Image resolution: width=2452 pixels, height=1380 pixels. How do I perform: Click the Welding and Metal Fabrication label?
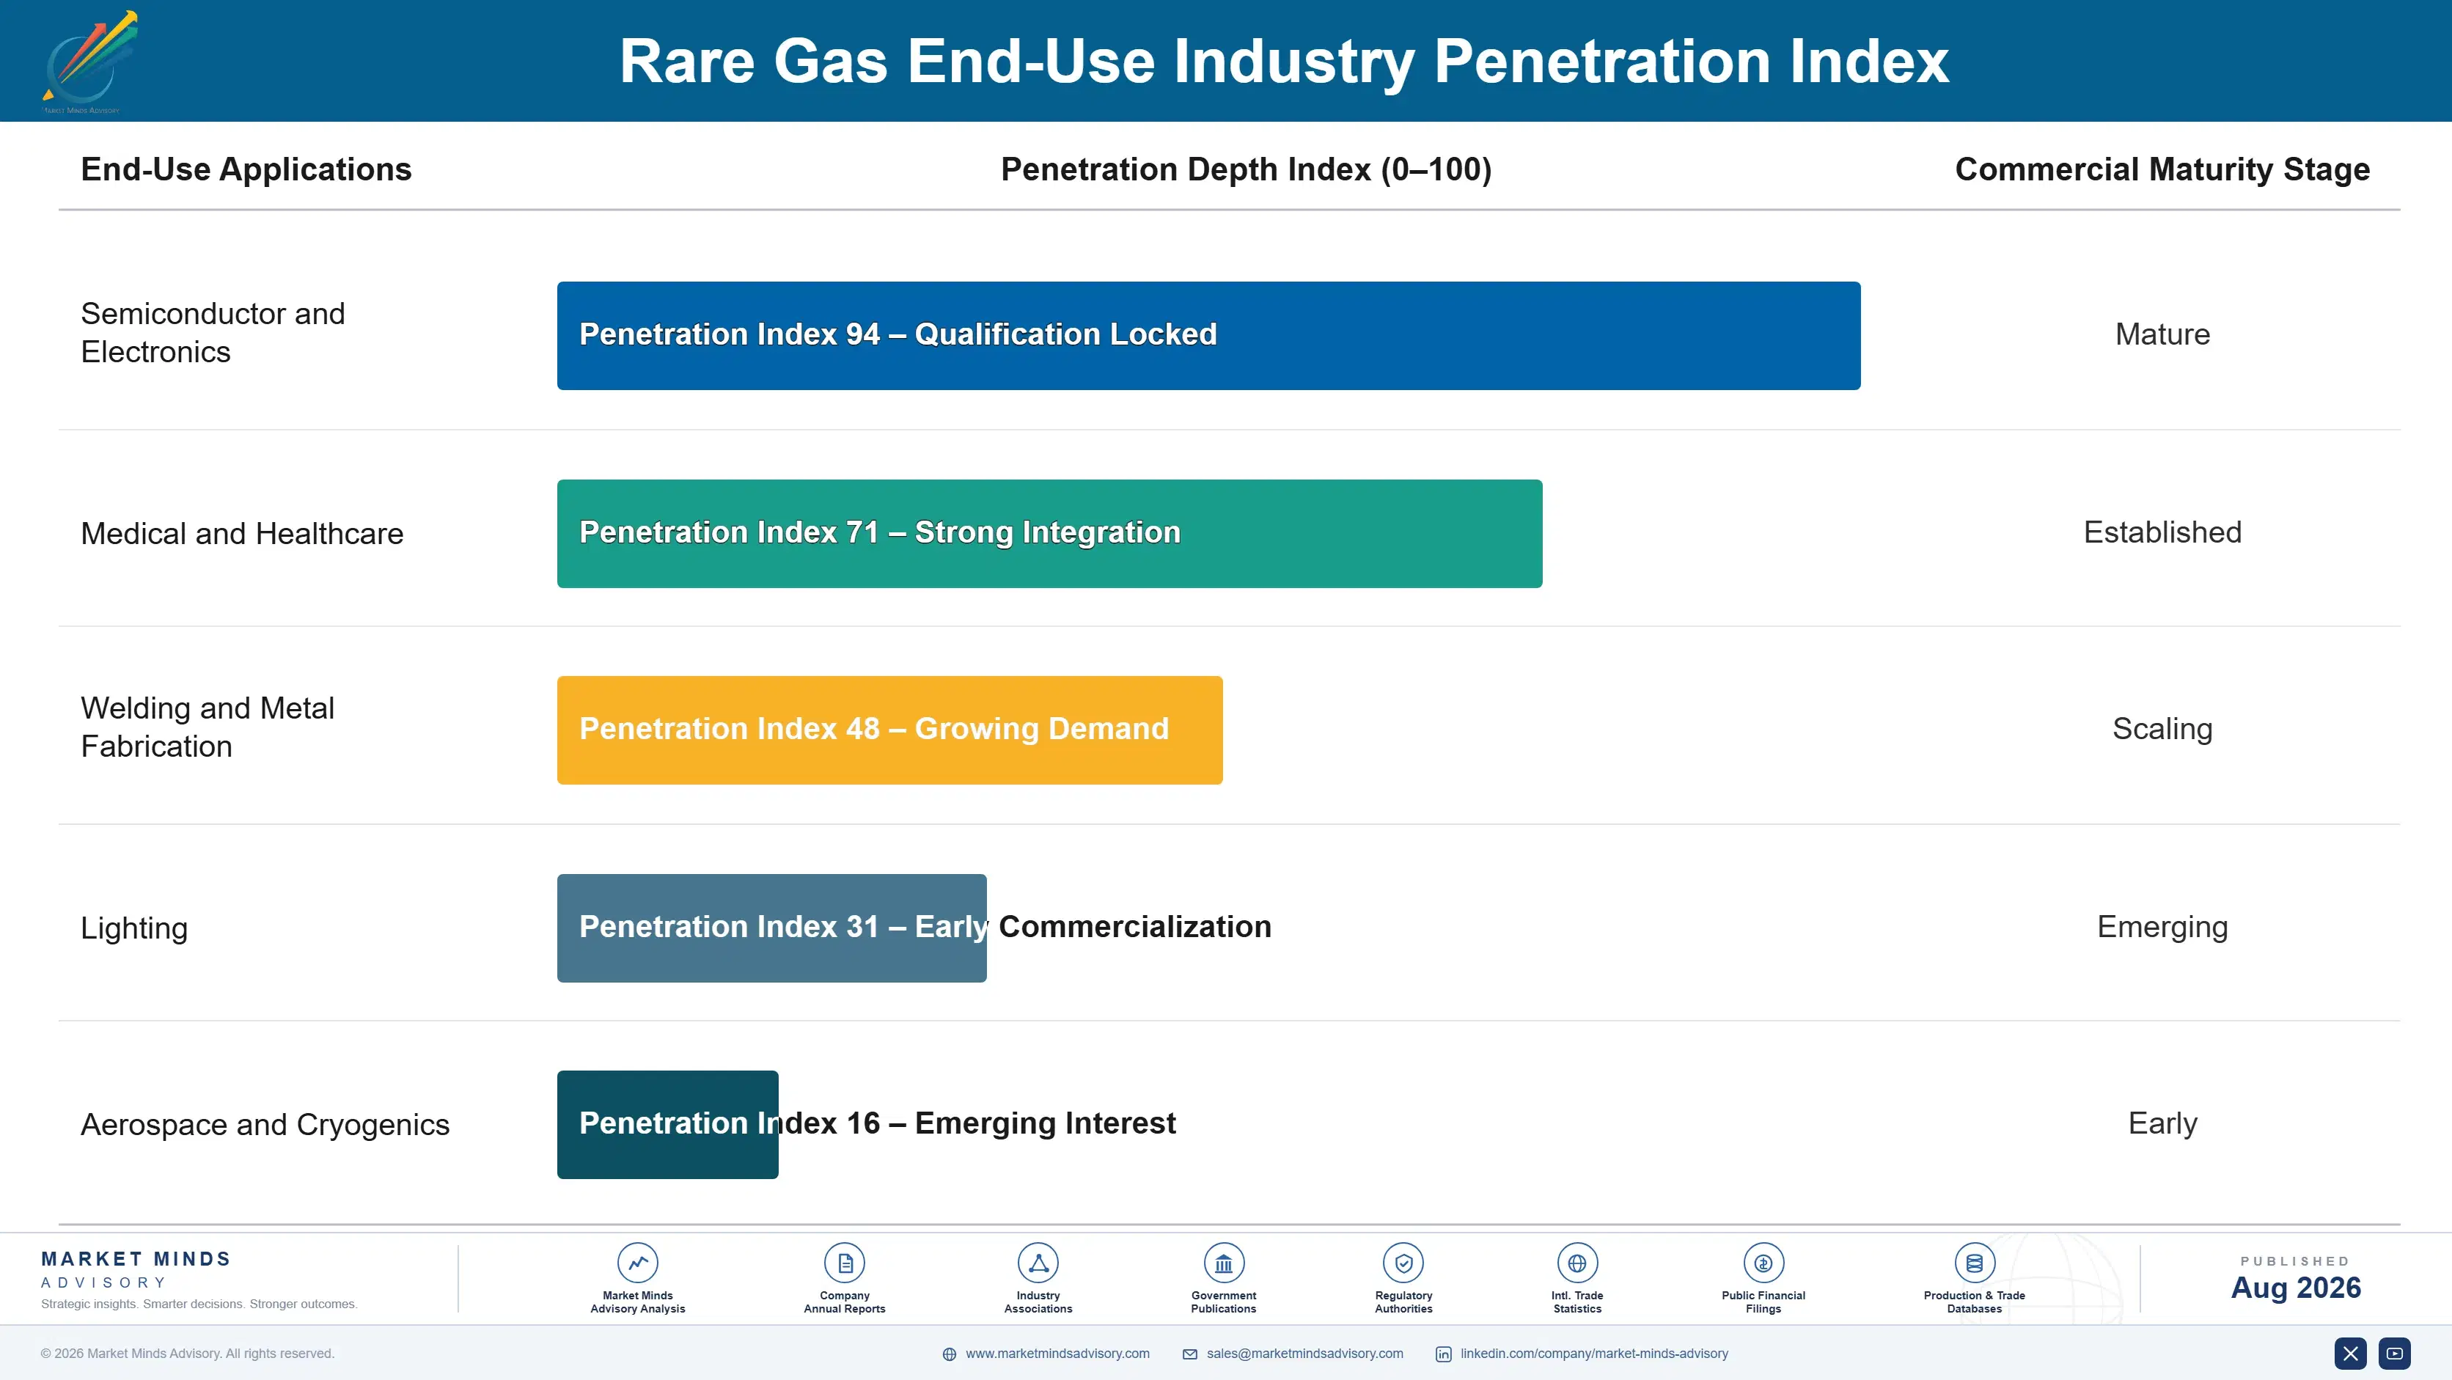pyautogui.click(x=208, y=727)
